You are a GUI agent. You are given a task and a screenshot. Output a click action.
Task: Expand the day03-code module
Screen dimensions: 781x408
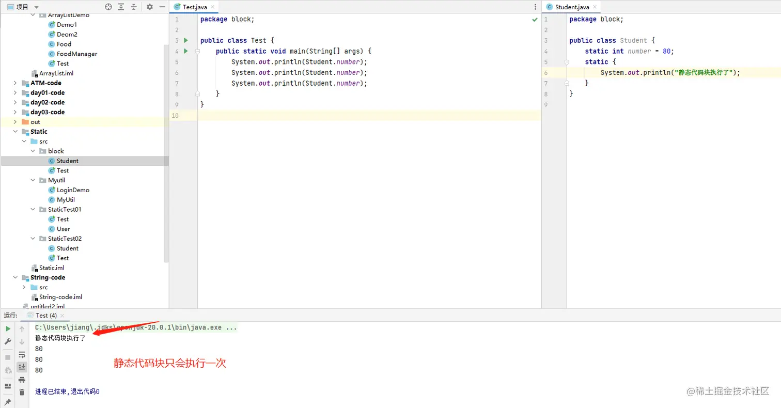pos(15,112)
